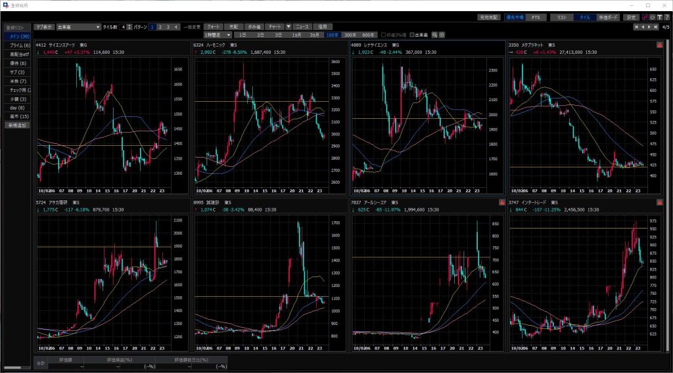Screen dimensions: 673x373
Task: Jump to the last page arrow
Action: click(x=656, y=27)
